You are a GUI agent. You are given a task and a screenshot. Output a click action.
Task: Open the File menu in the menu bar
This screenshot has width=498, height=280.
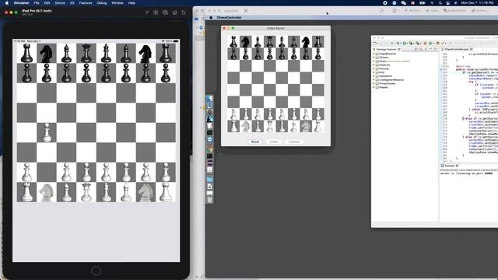click(37, 3)
